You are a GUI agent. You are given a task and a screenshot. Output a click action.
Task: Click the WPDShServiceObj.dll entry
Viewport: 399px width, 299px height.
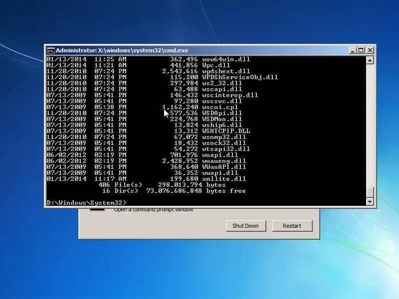tap(240, 77)
